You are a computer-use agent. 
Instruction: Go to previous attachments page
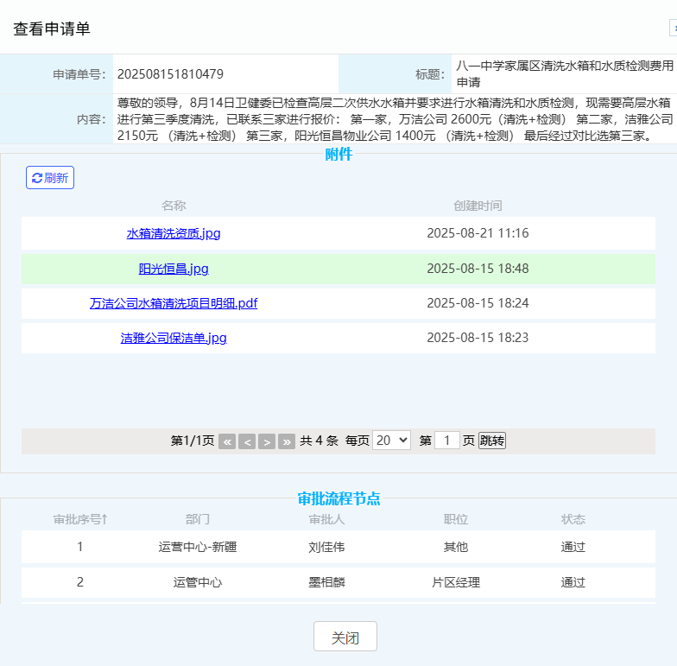coord(247,441)
